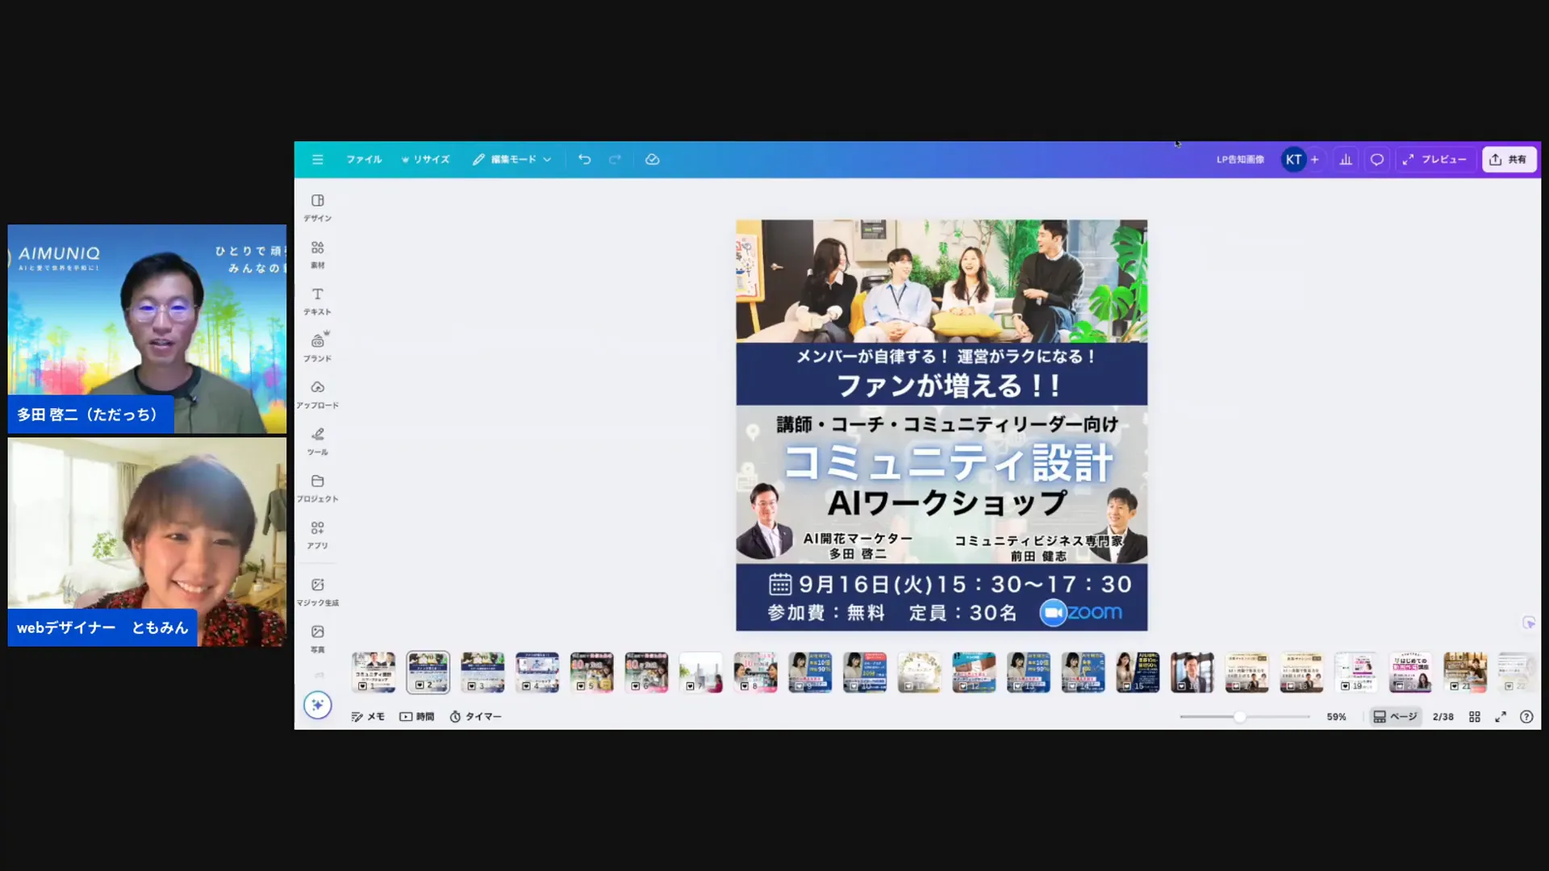Open the help question mark icon

point(1526,716)
